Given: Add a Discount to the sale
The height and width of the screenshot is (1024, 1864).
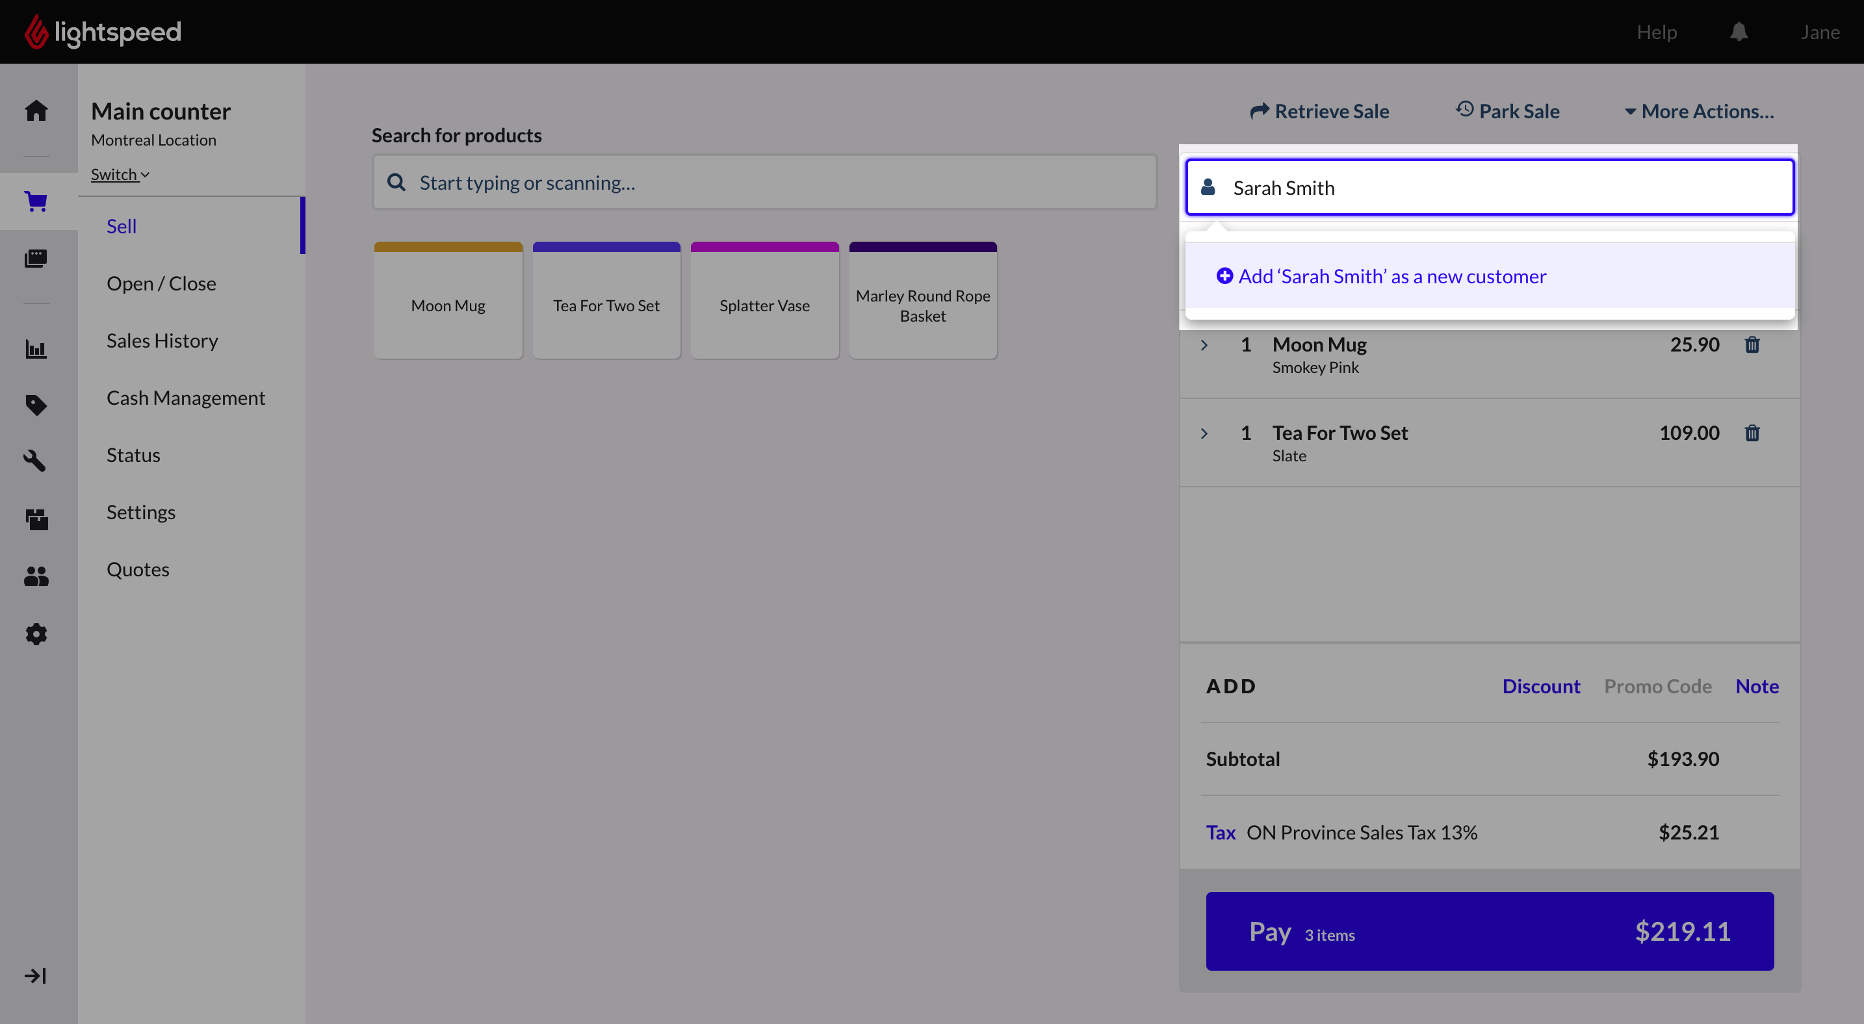Looking at the screenshot, I should 1541,685.
